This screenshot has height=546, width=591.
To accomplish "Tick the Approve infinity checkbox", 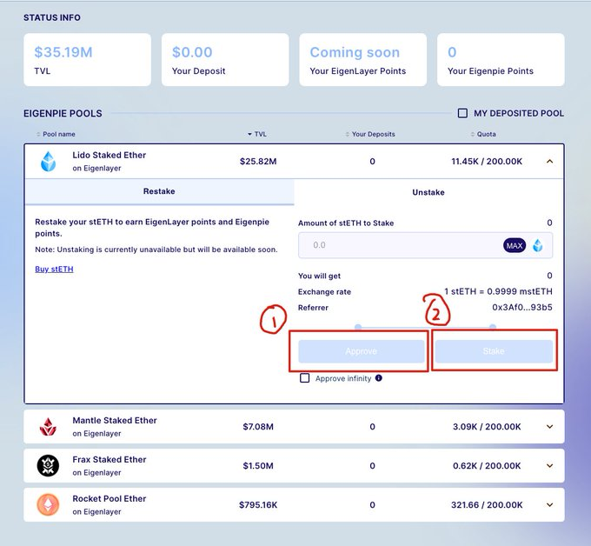I will (x=304, y=378).
